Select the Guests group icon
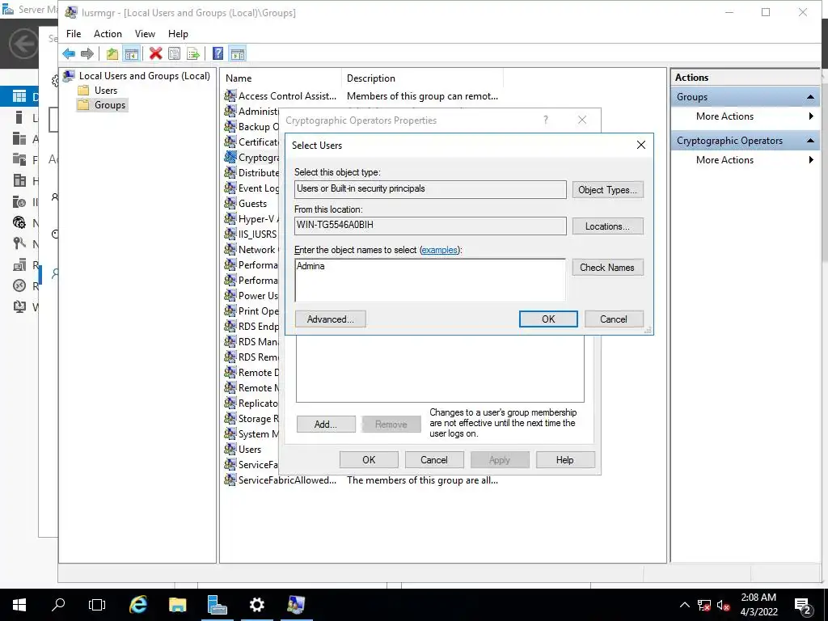Image resolution: width=828 pixels, height=621 pixels. pos(230,203)
